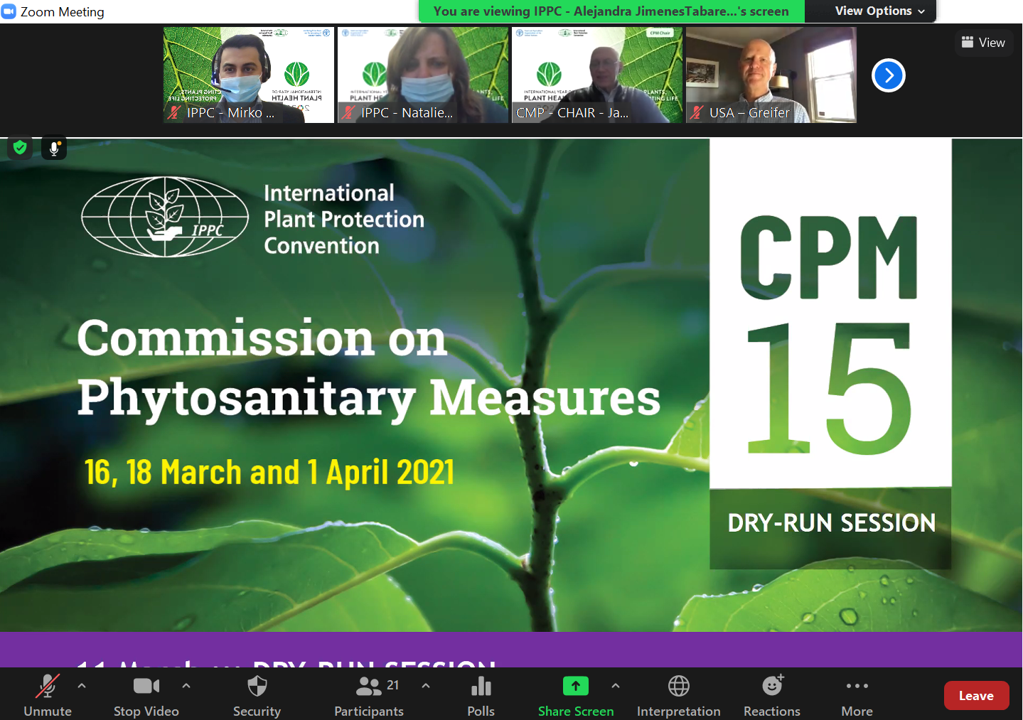Select the USA – Greifer video thumbnail
This screenshot has height=720, width=1023.
(771, 75)
